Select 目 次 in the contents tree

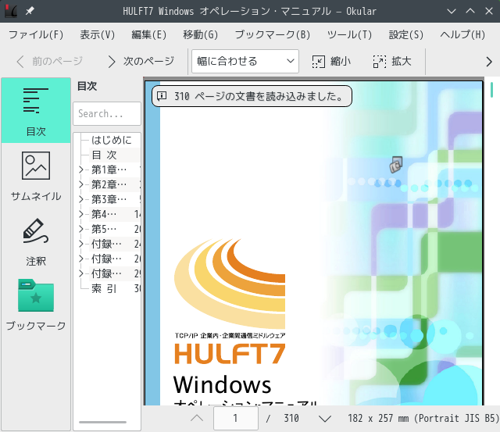click(104, 155)
